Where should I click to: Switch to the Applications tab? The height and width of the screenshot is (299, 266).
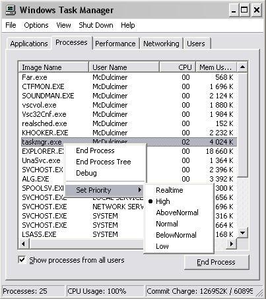pyautogui.click(x=29, y=44)
